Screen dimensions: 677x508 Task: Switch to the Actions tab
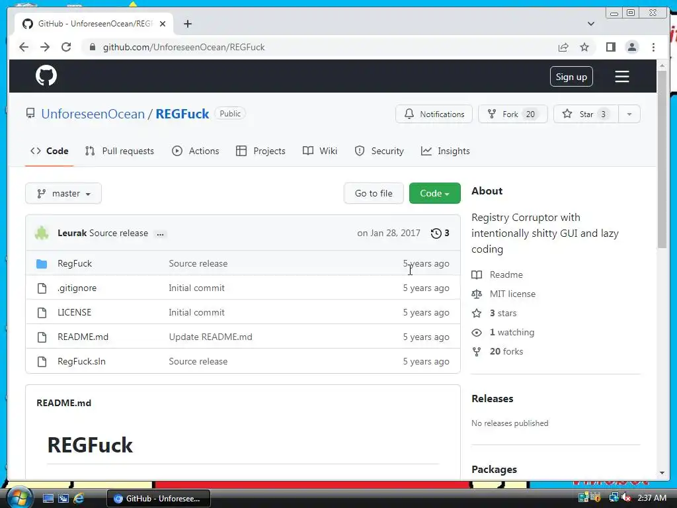[196, 151]
